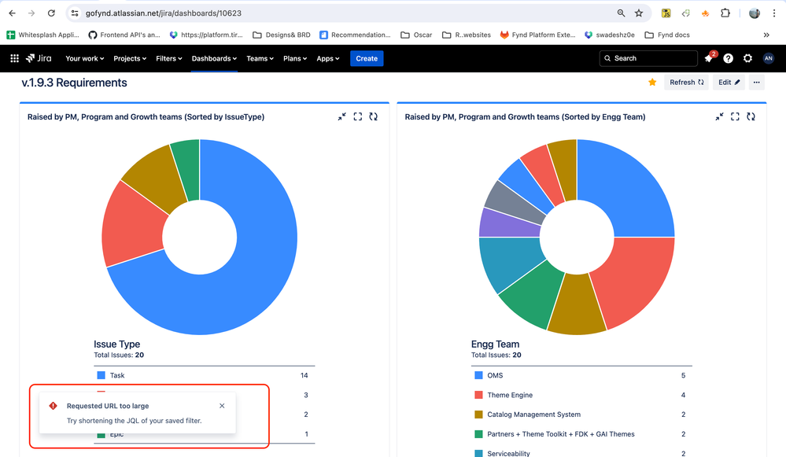The width and height of the screenshot is (786, 457).
Task: Open the Dashboards menu
Action: tap(214, 58)
